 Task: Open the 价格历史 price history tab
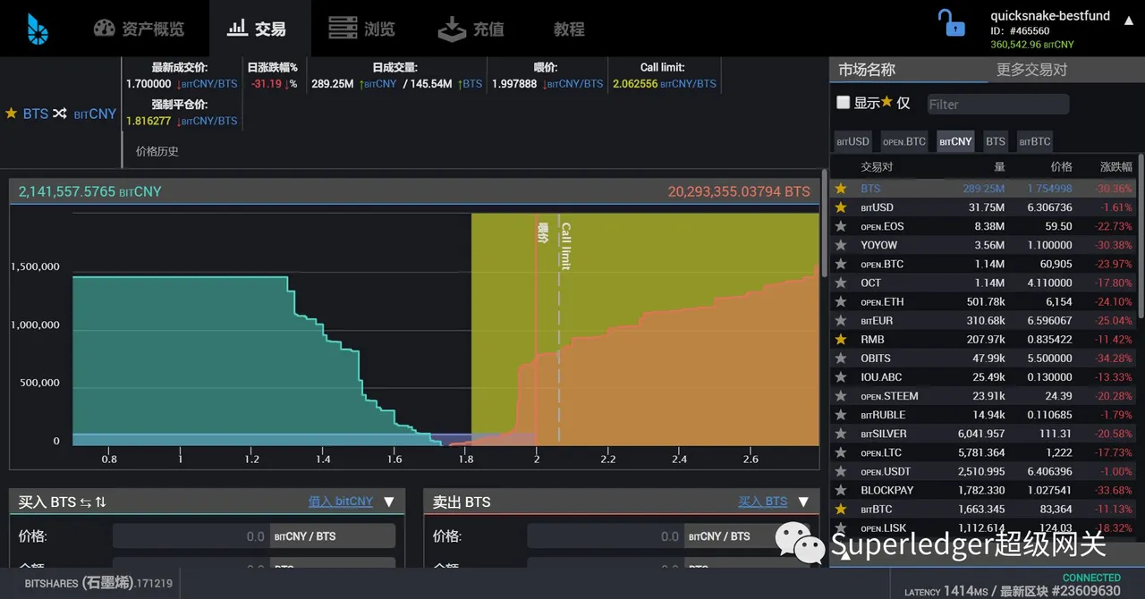pyautogui.click(x=157, y=151)
